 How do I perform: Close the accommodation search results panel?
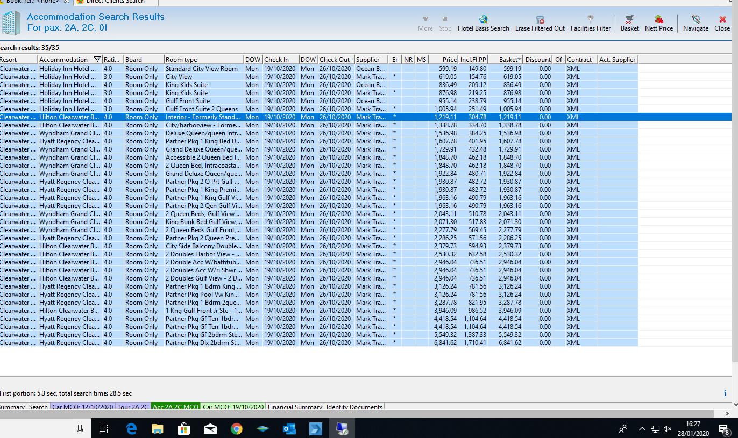722,24
